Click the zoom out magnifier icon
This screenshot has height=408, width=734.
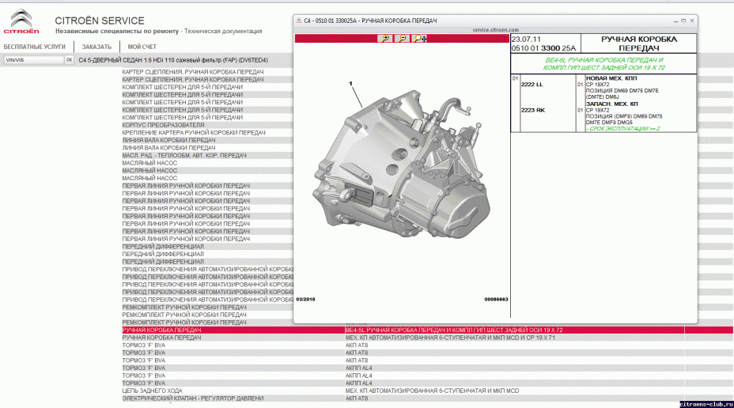(x=402, y=39)
